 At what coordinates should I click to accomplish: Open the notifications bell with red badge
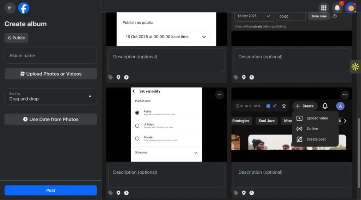(337, 8)
